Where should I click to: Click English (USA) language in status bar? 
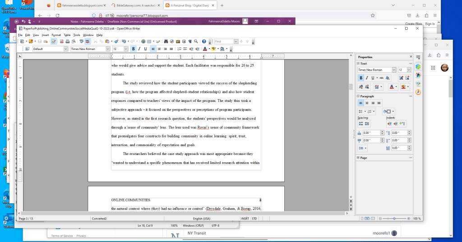(x=204, y=219)
